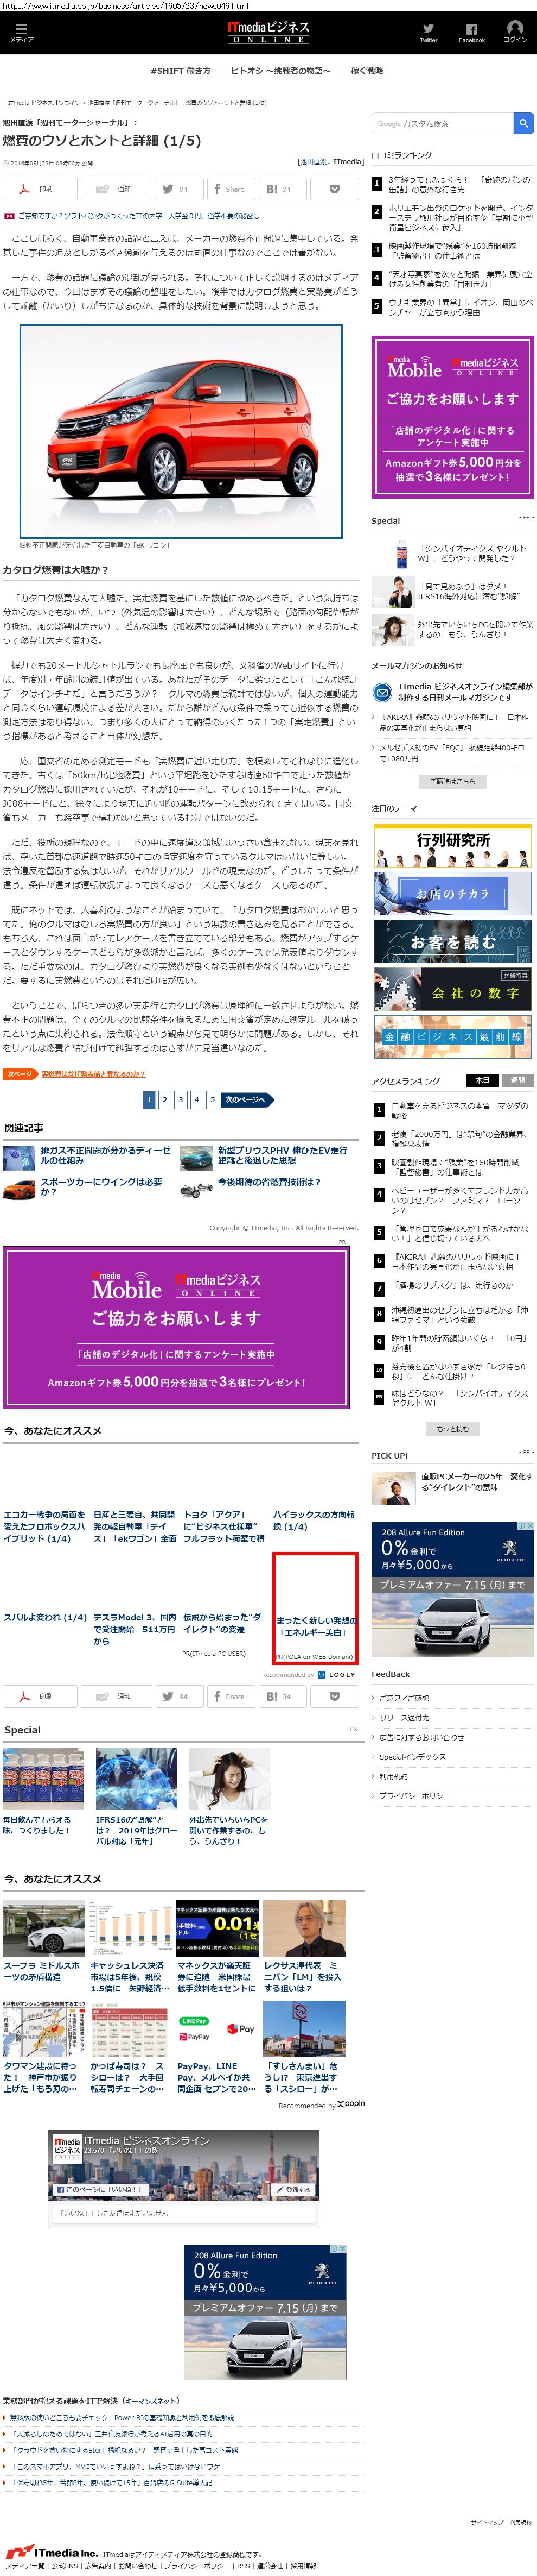Open ご存知ですか？ソフトバンク PR text link
537x2576 pixels.
click(139, 216)
